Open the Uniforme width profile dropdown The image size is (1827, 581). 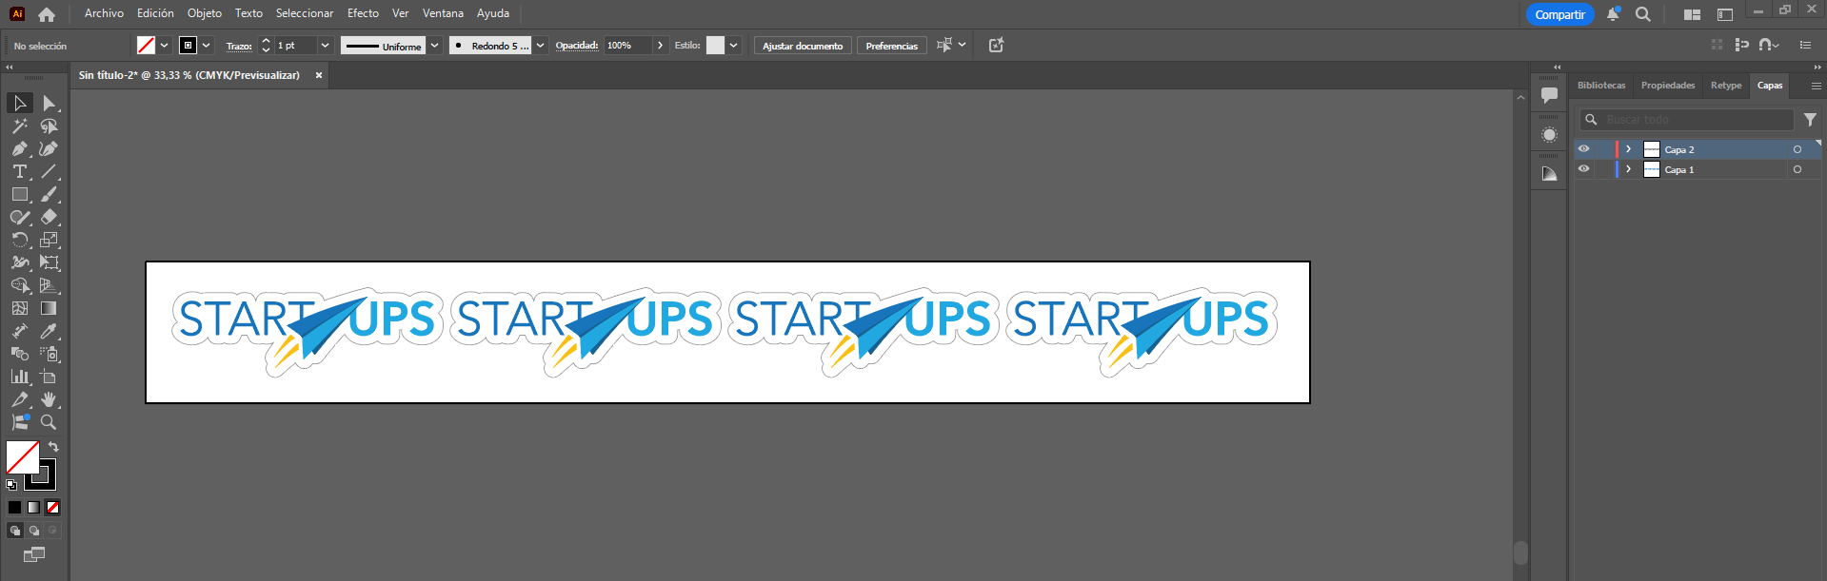435,46
